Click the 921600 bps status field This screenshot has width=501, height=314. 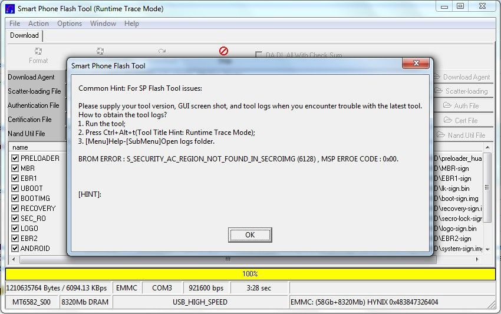(x=206, y=288)
